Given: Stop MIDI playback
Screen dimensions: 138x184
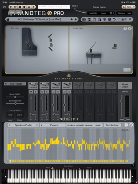Looking at the screenshot, I should point(20,7).
